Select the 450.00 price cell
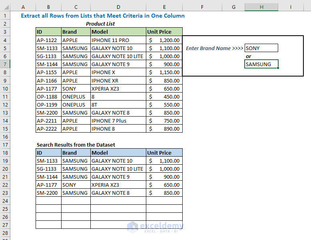Viewport: 311px width, 240px height. (x=164, y=97)
